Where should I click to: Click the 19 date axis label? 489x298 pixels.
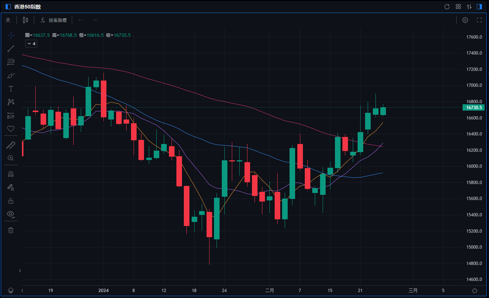[51, 291]
